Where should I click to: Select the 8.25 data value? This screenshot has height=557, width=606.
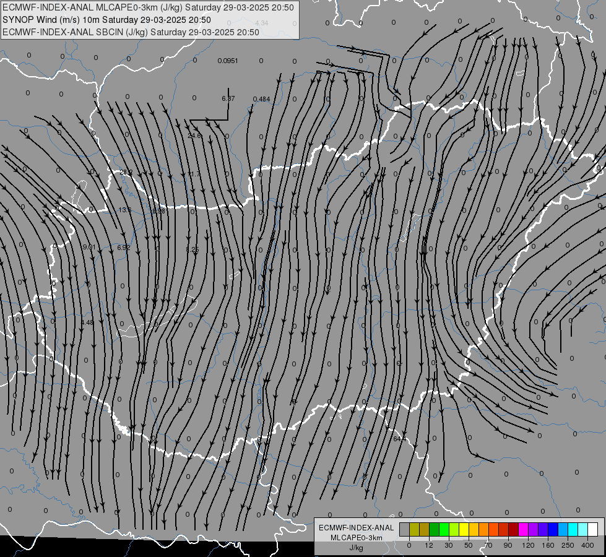click(192, 249)
